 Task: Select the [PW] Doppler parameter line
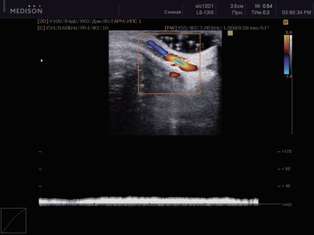[x=217, y=28]
